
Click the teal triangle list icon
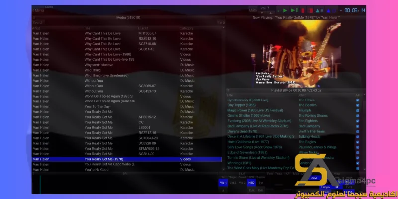(319, 10)
